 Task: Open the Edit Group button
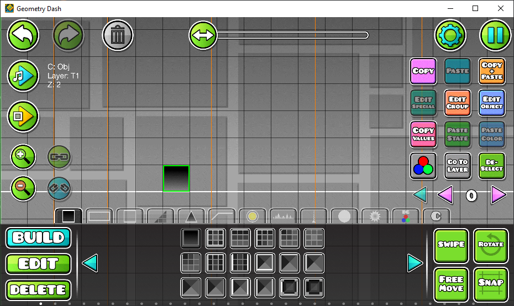pos(457,103)
